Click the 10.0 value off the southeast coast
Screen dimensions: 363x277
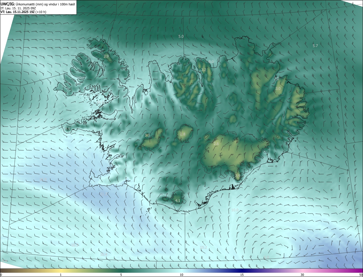tap(235, 210)
